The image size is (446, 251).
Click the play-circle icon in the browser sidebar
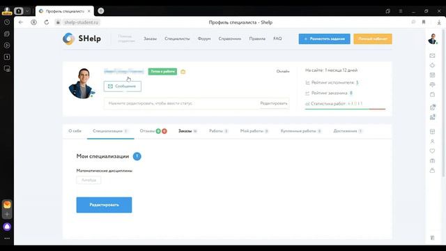pyautogui.click(x=7, y=45)
